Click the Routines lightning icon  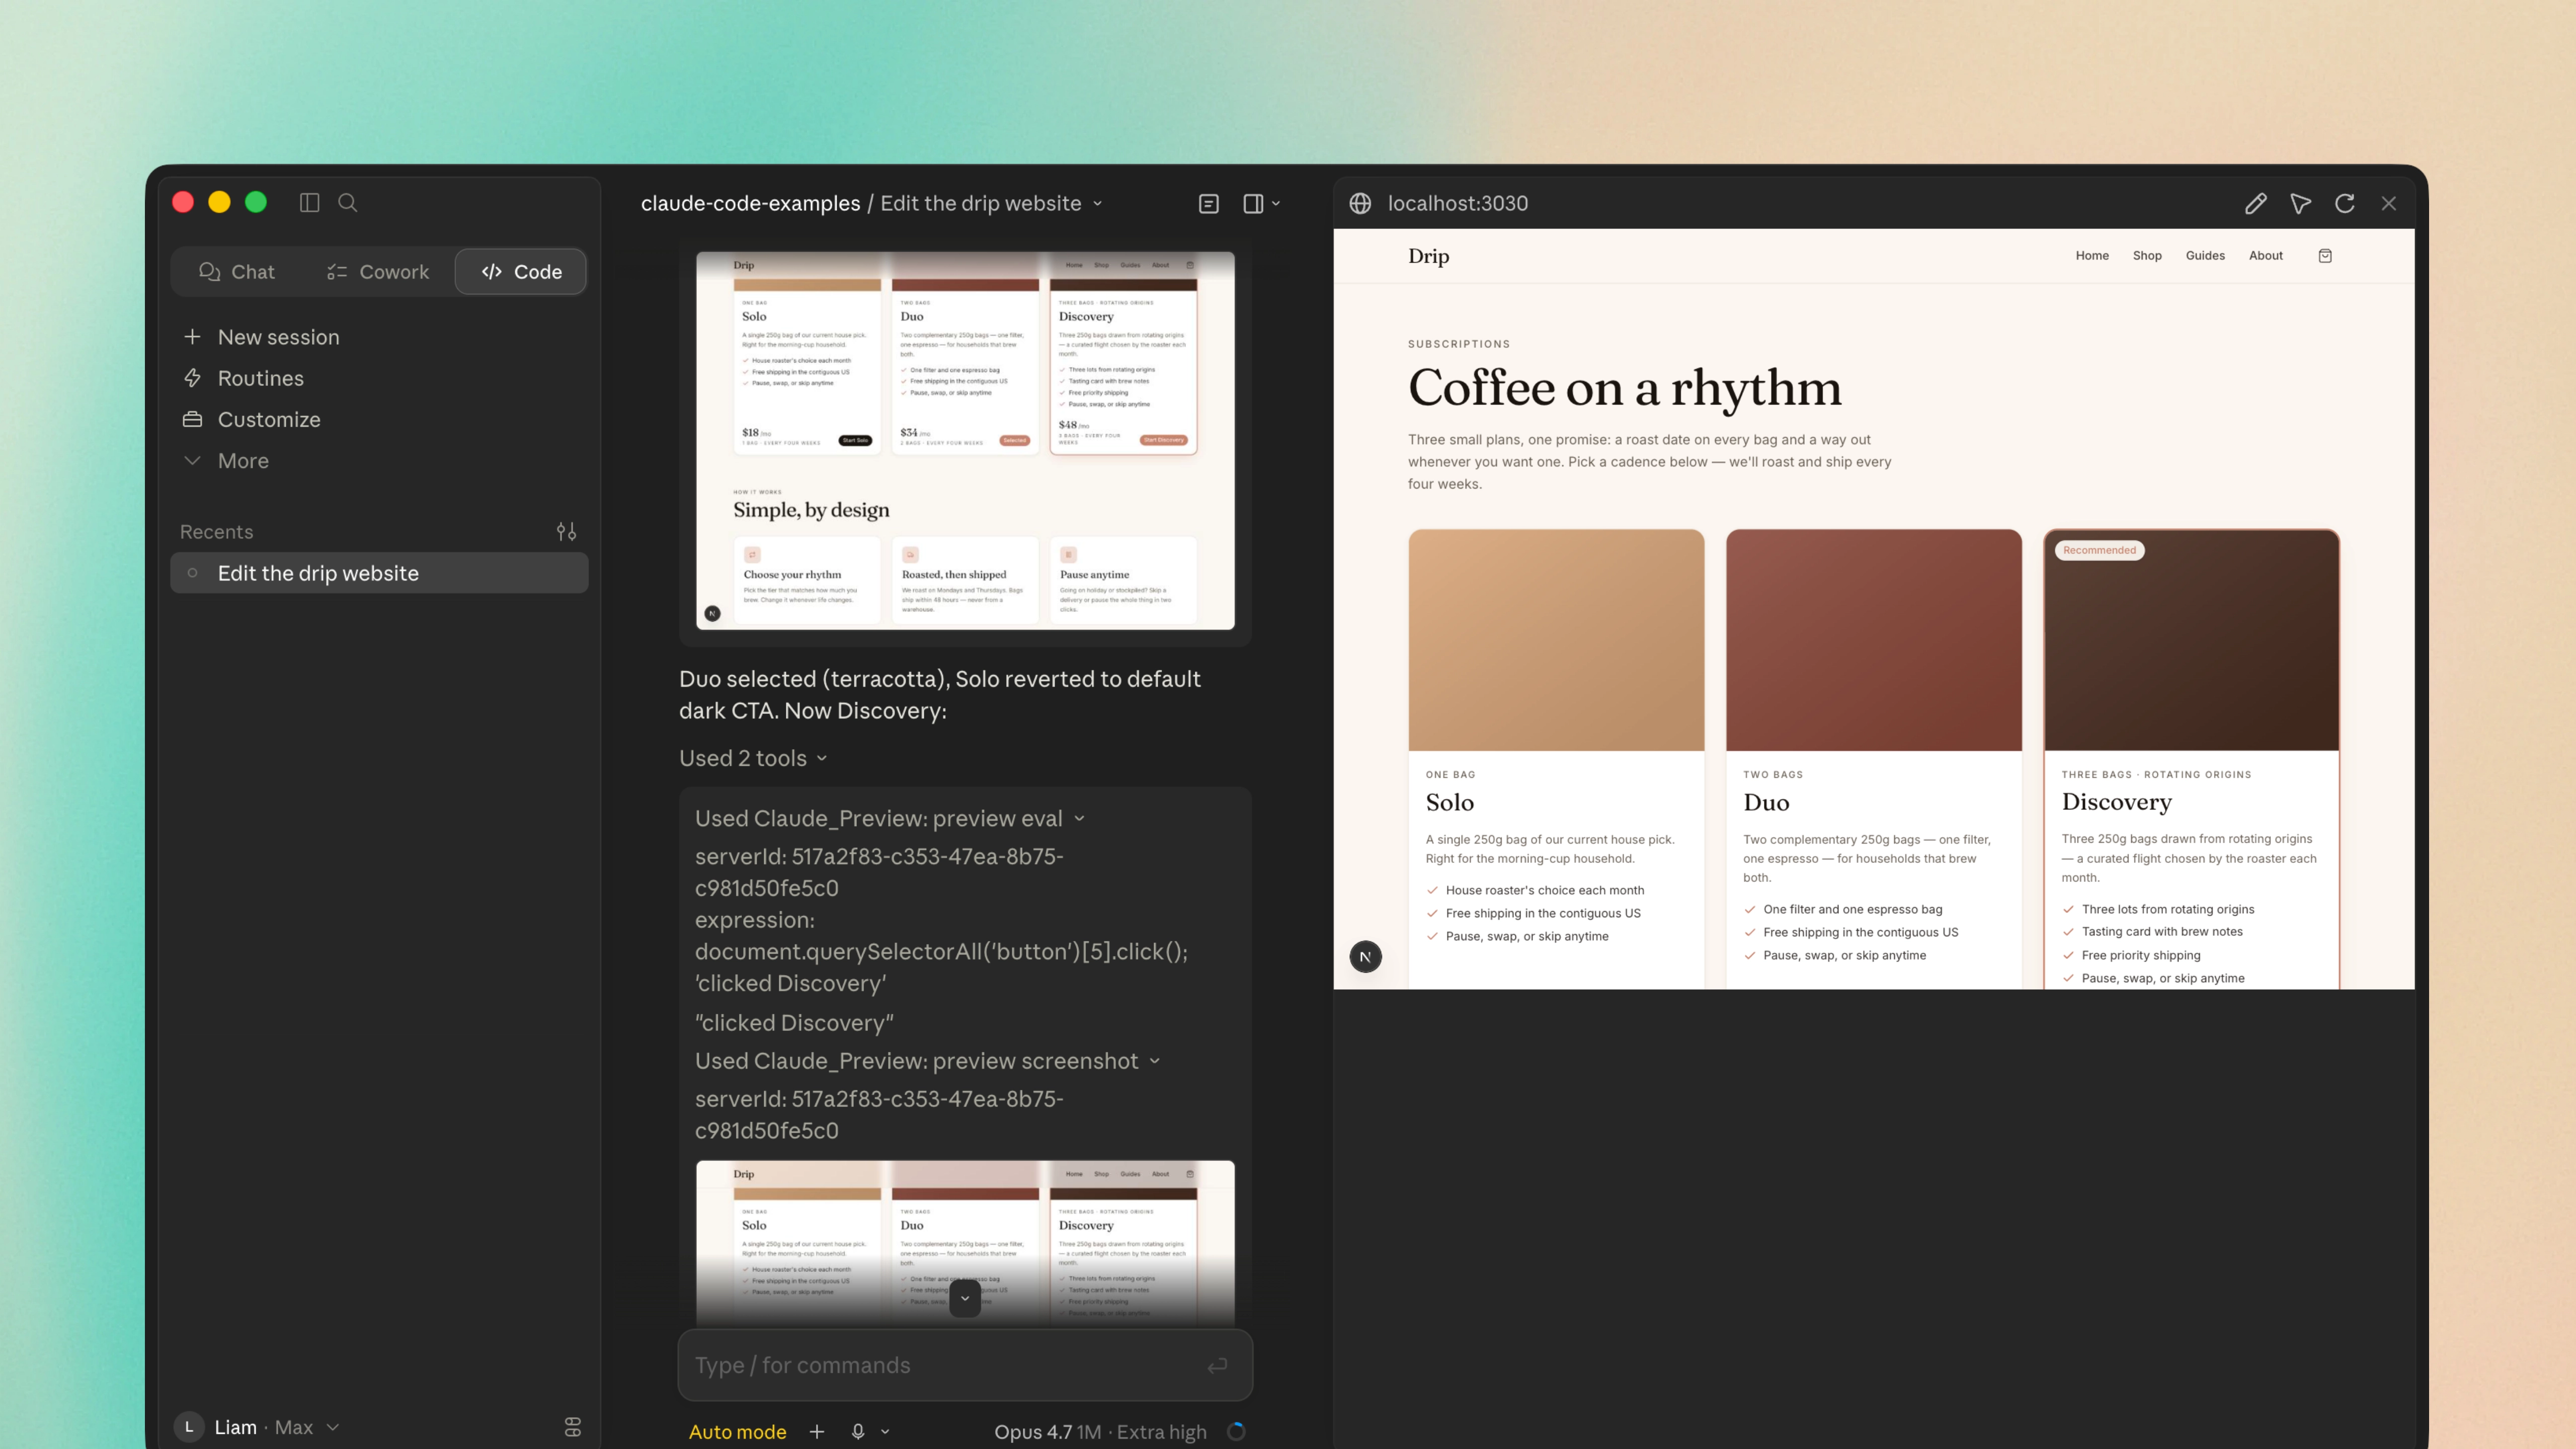pos(193,378)
